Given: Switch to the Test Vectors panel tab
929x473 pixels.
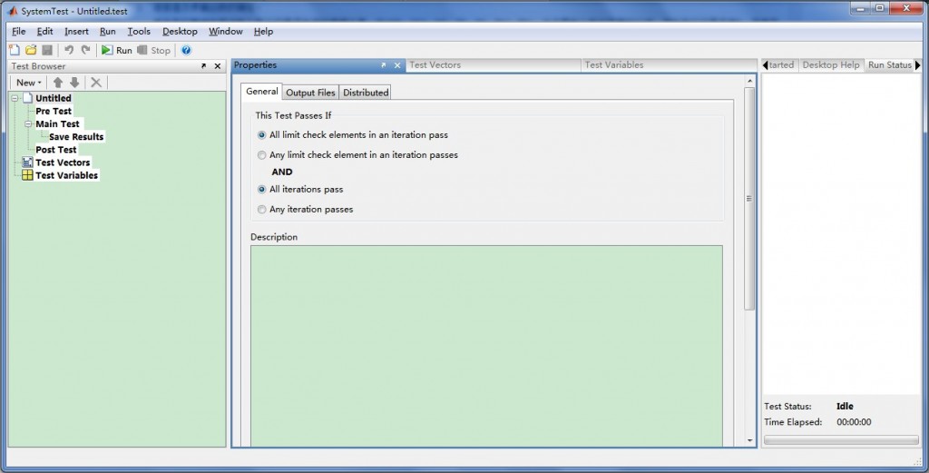Looking at the screenshot, I should pyautogui.click(x=493, y=65).
